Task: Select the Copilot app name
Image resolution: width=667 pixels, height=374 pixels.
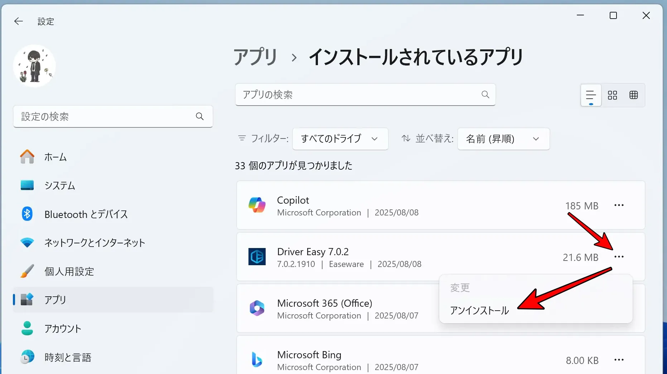Action: pyautogui.click(x=293, y=200)
